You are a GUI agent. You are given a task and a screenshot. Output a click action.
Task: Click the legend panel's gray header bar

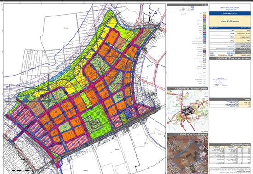point(188,5)
